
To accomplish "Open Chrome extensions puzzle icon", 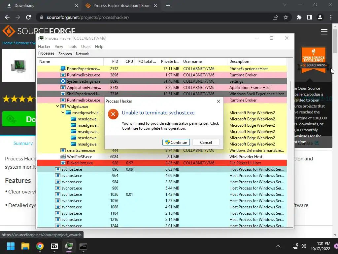I will [299, 17].
